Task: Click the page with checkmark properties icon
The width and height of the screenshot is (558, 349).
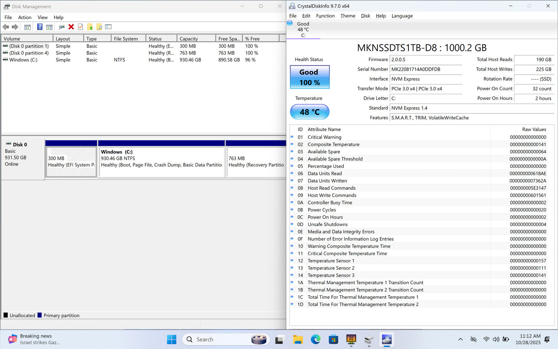Action: coord(81,27)
